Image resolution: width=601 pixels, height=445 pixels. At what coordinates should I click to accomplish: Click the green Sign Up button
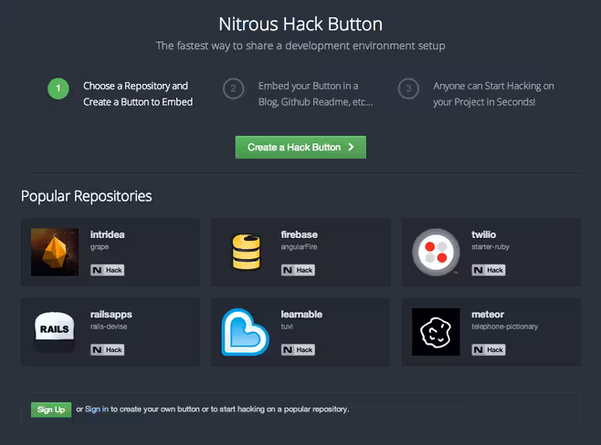point(51,409)
